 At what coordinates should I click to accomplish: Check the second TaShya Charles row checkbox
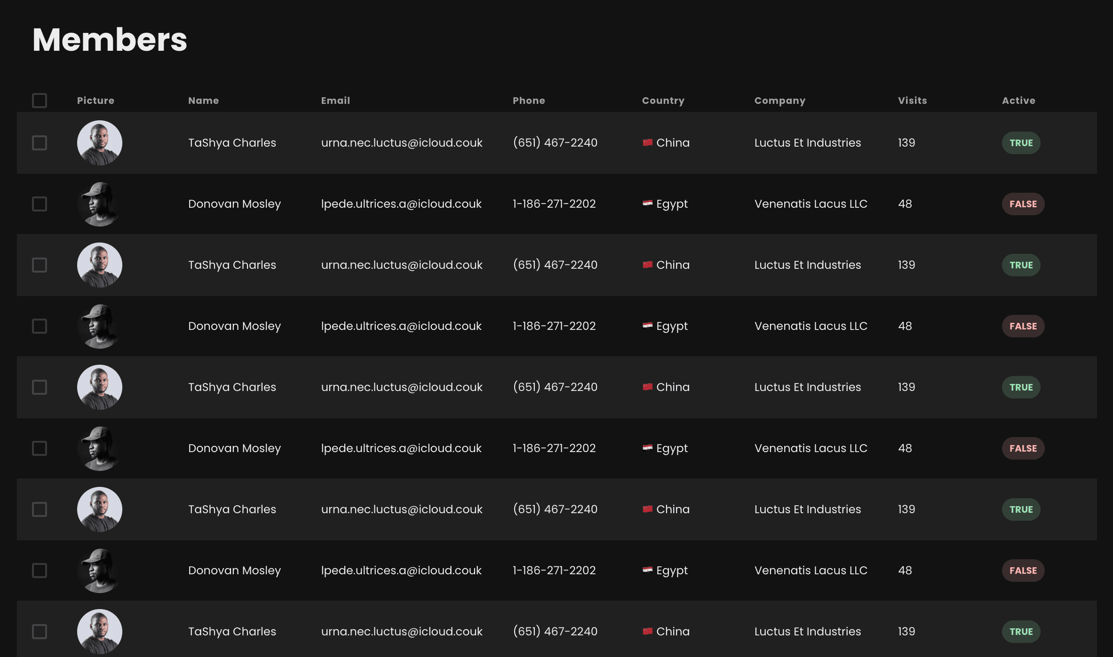coord(40,265)
